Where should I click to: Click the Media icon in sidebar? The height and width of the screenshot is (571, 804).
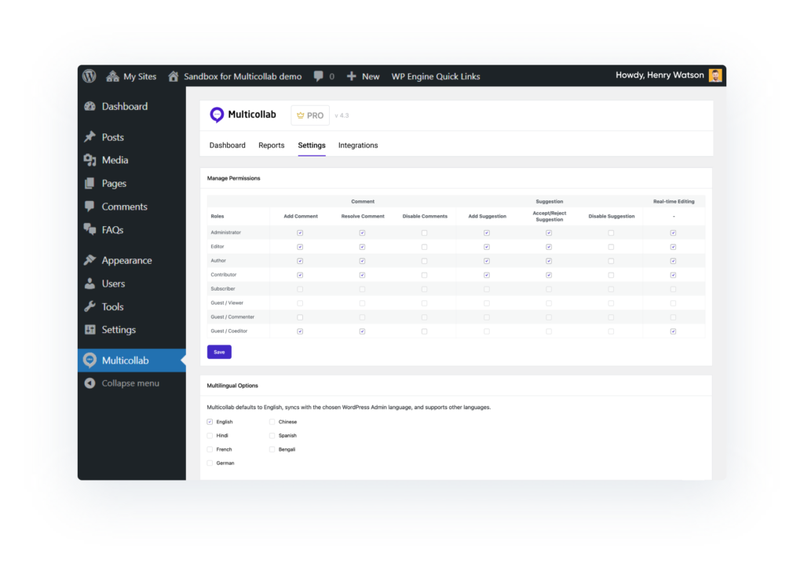(x=90, y=160)
